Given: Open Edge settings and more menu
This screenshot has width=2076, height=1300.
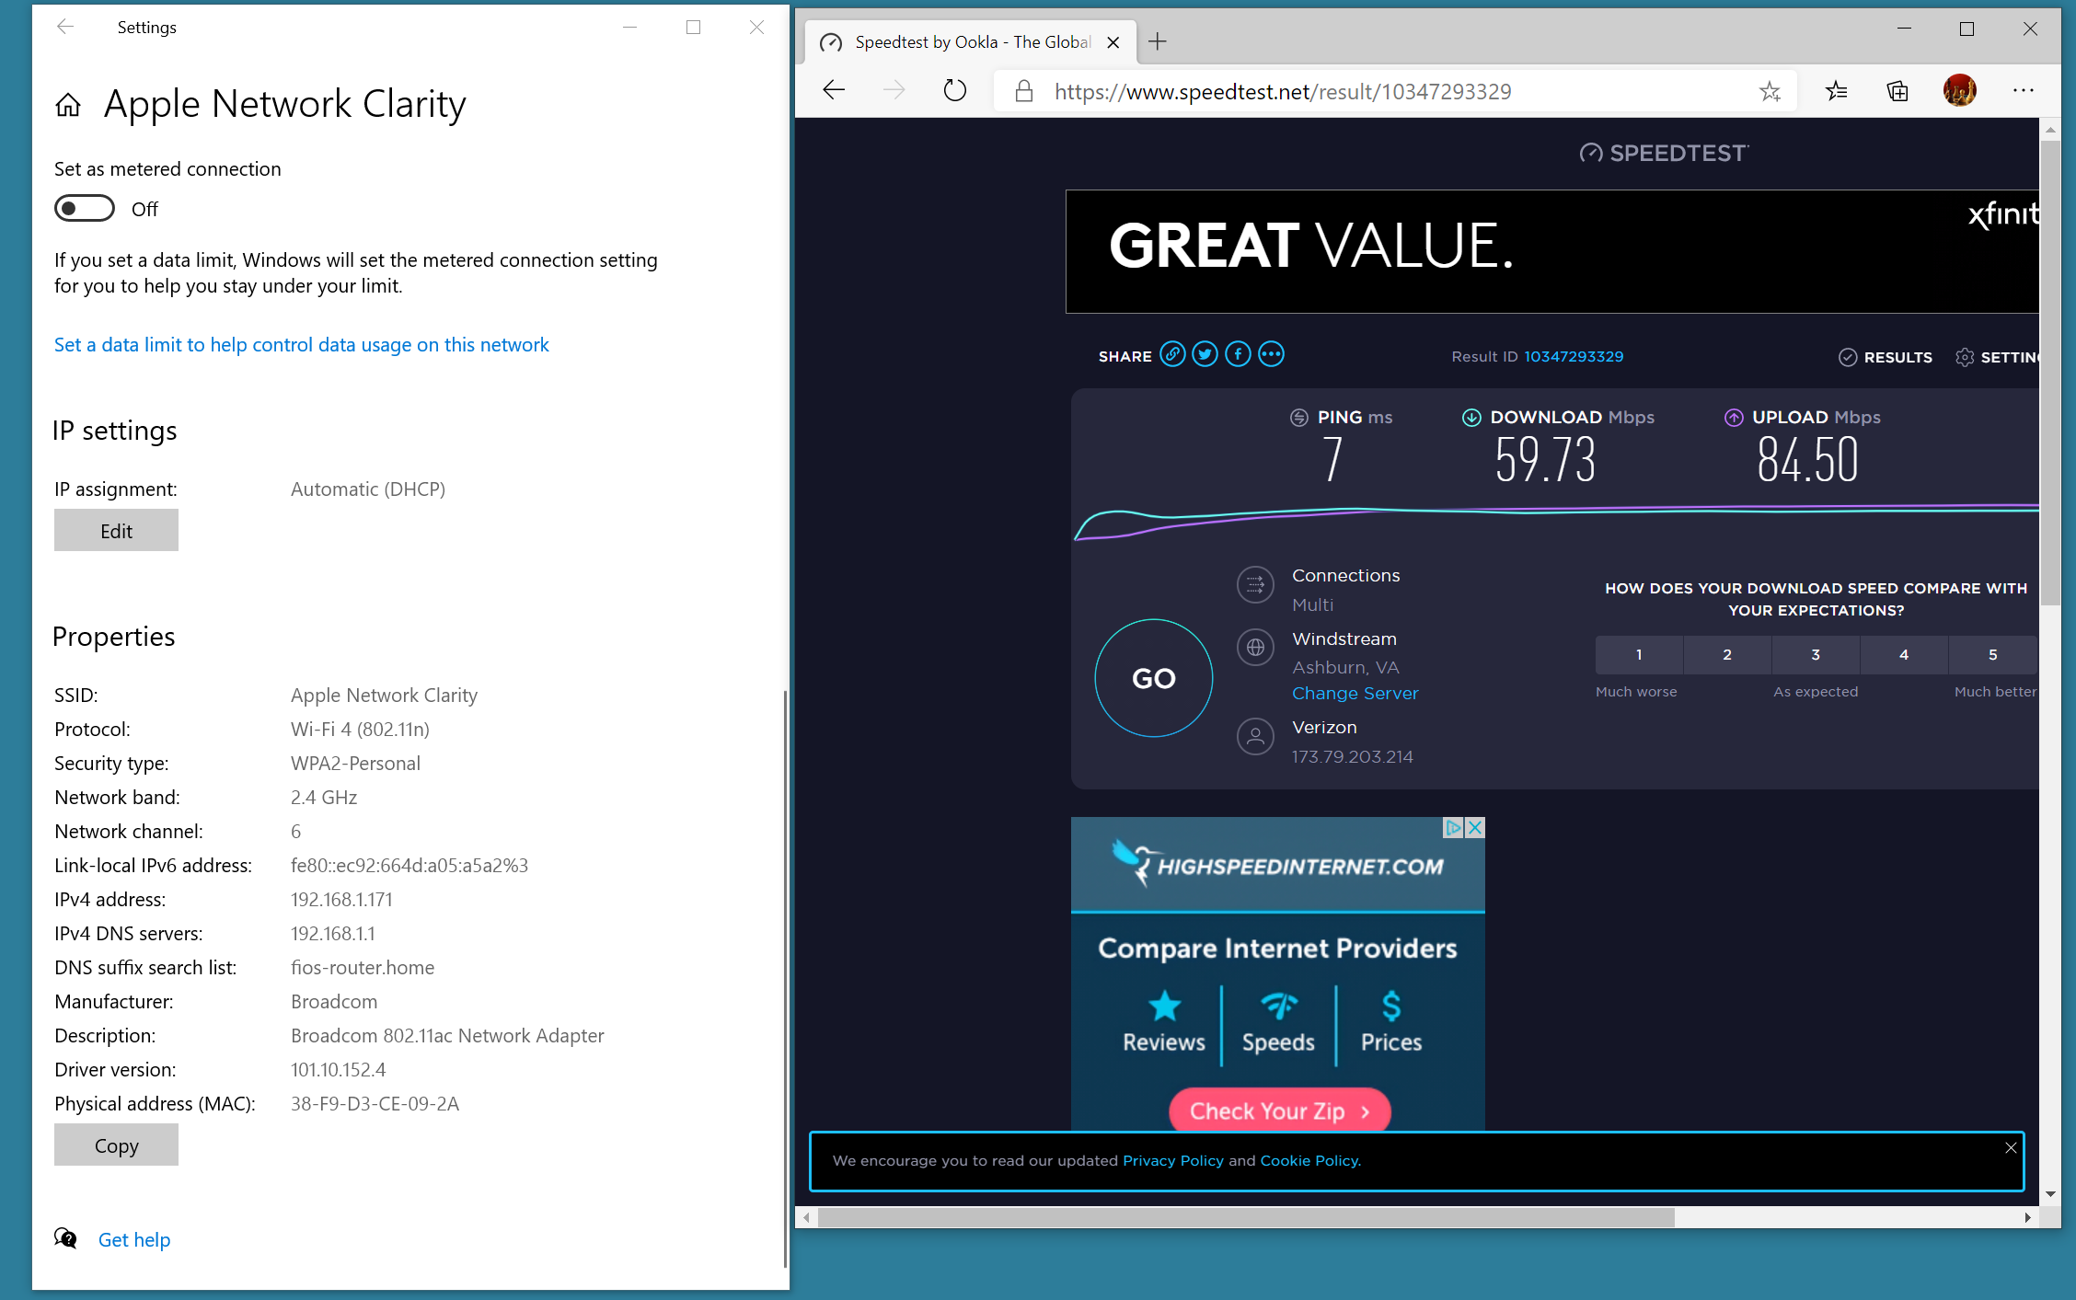Looking at the screenshot, I should 2023,91.
